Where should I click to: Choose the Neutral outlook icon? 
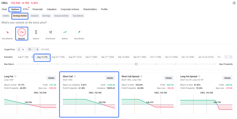pos(36,32)
